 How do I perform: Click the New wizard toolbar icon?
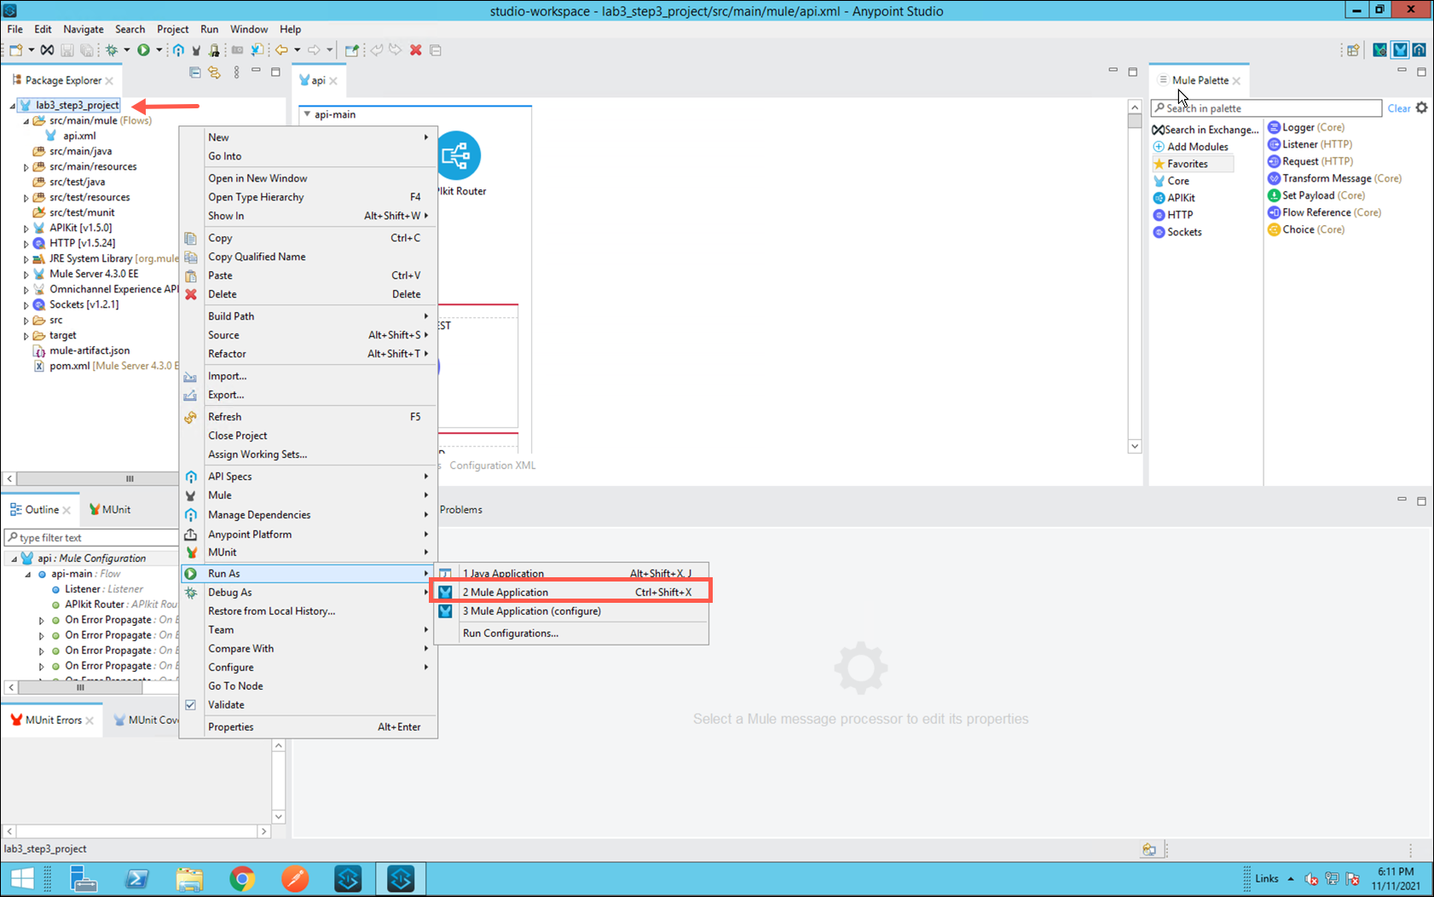click(15, 50)
